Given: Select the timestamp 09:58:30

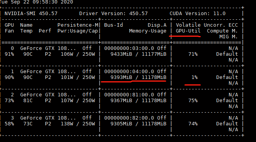Looking at the screenshot, I should point(45,2).
